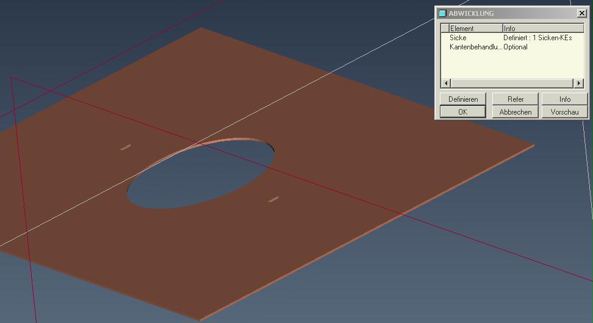
Task: Cancel with the Abbrechen button
Action: click(515, 112)
